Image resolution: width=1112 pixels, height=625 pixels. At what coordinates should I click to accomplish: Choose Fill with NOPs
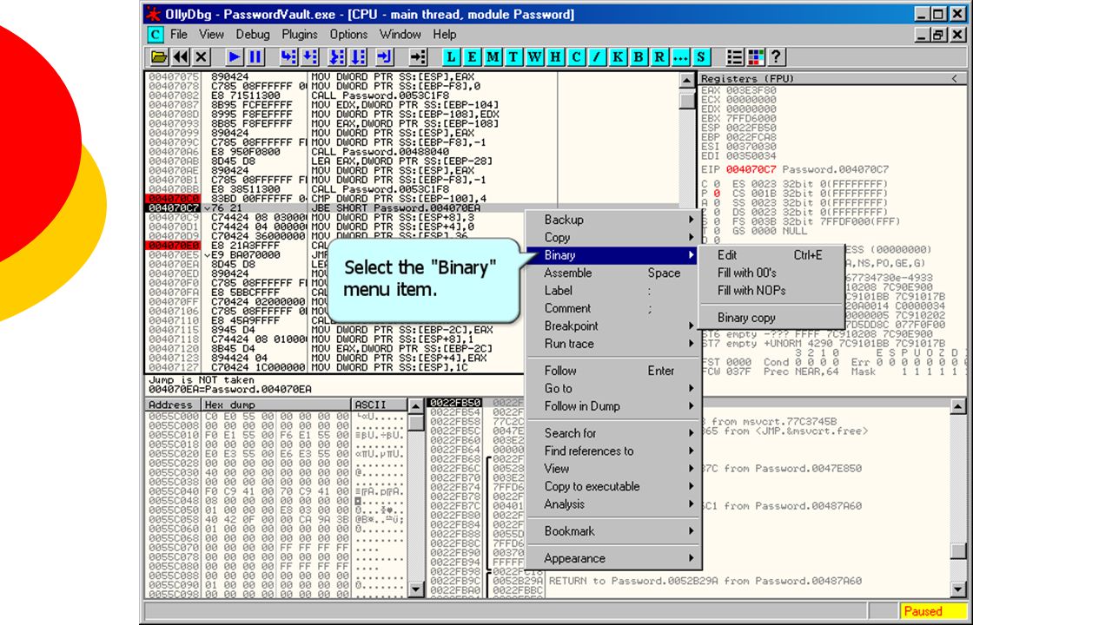click(x=771, y=290)
